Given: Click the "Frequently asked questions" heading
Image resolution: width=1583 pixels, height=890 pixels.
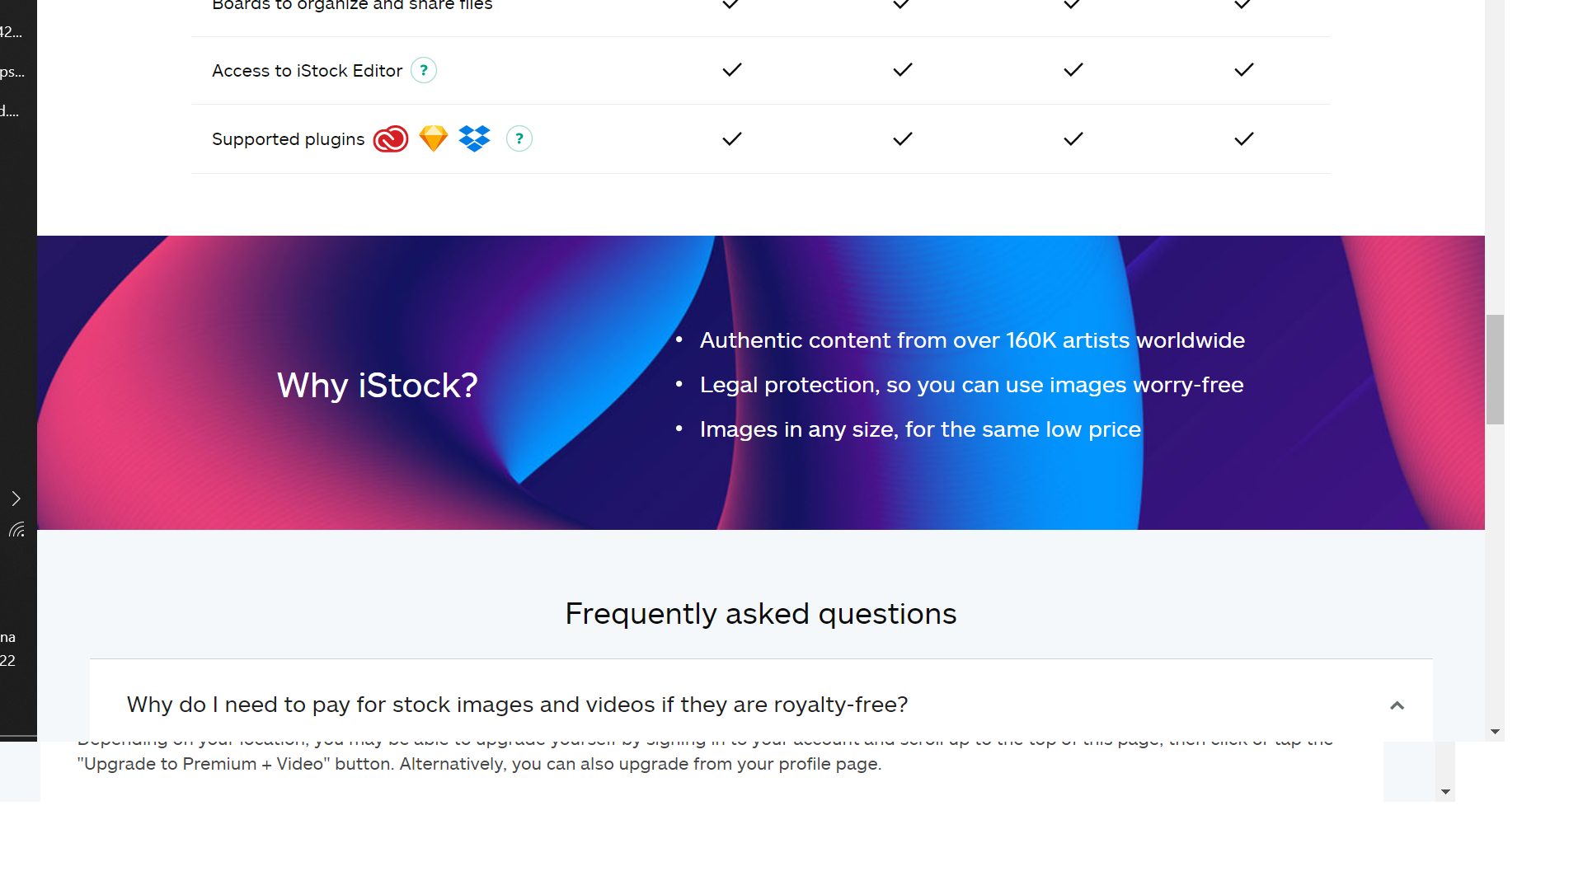Looking at the screenshot, I should point(760,614).
